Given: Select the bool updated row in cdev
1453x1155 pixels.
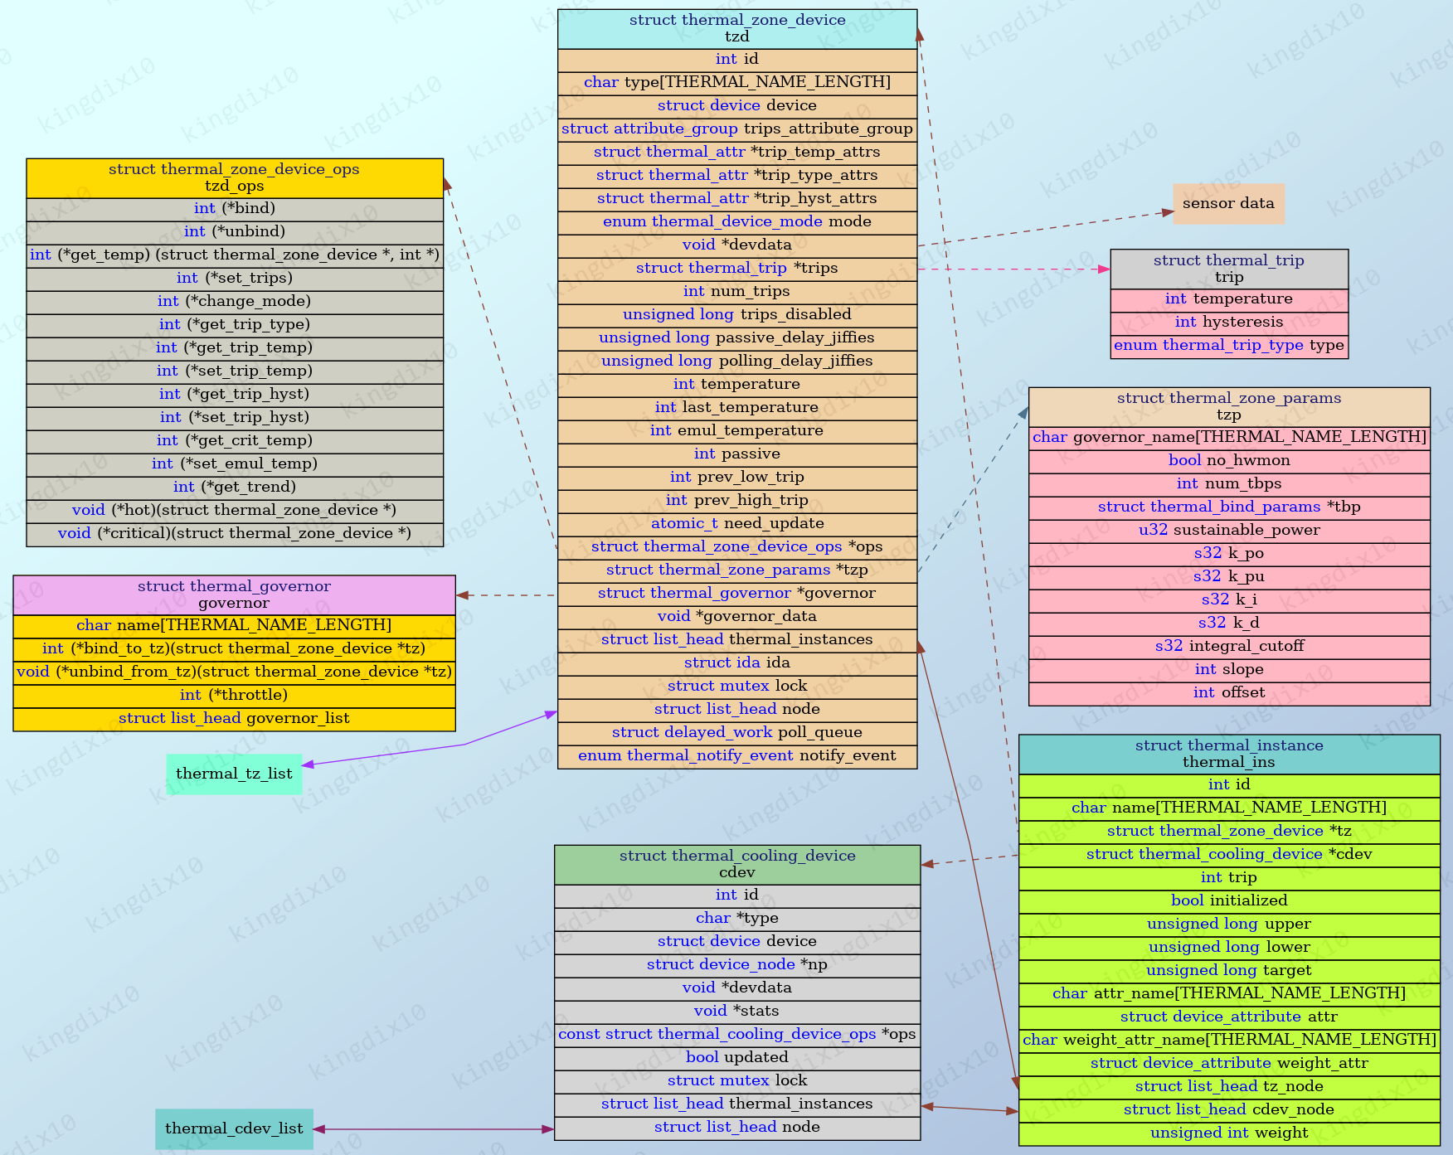Looking at the screenshot, I should tap(736, 1057).
